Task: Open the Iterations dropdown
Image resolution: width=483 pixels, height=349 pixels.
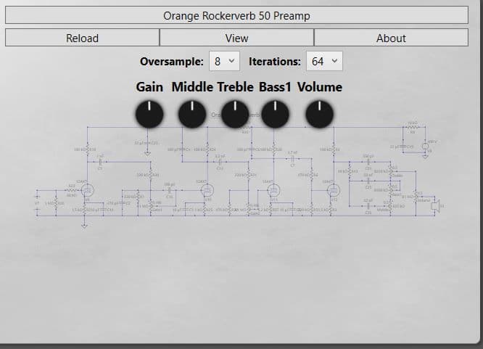Action: (x=324, y=62)
